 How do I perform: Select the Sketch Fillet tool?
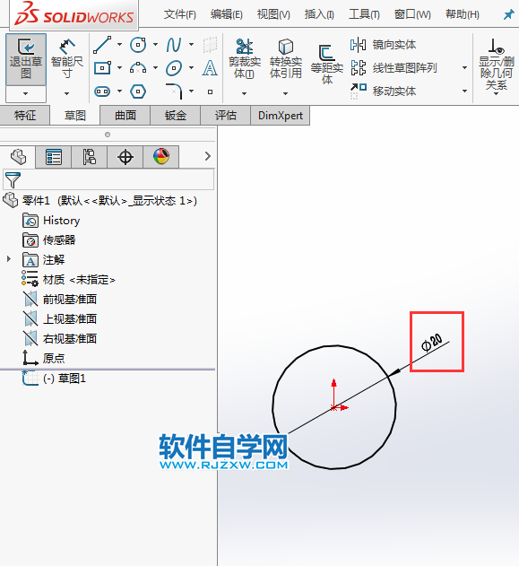[174, 91]
